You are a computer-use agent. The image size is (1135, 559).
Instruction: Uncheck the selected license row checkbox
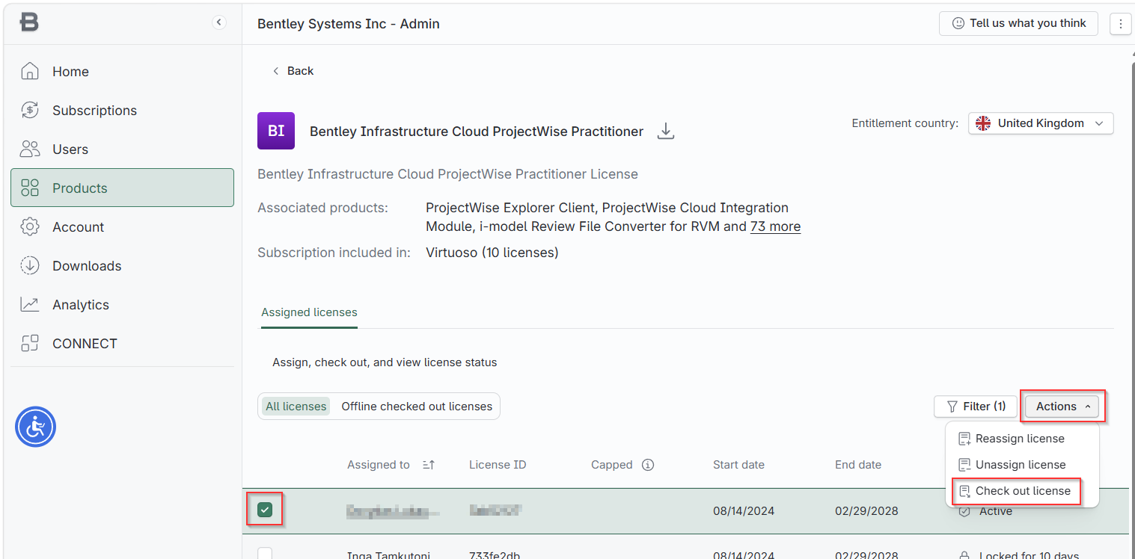(265, 510)
